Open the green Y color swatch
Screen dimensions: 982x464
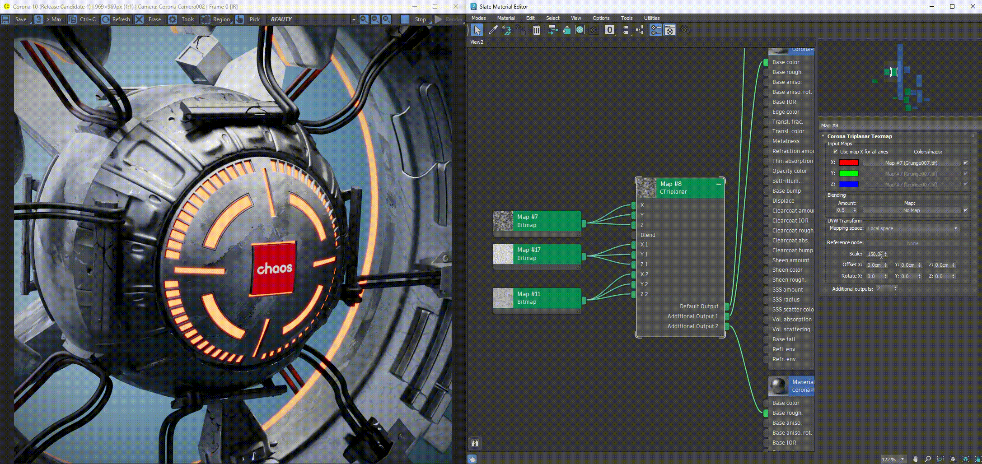pos(849,173)
